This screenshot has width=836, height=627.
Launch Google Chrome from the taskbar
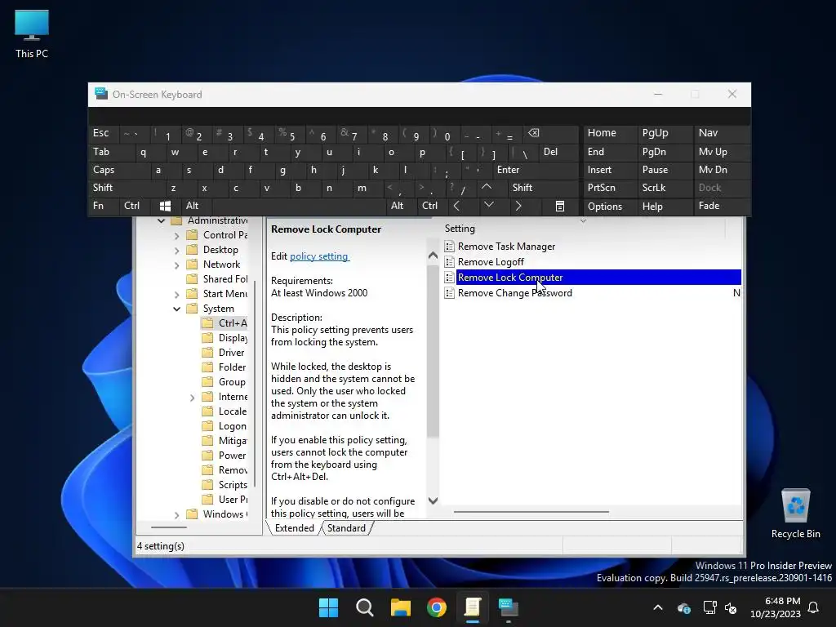(x=437, y=607)
